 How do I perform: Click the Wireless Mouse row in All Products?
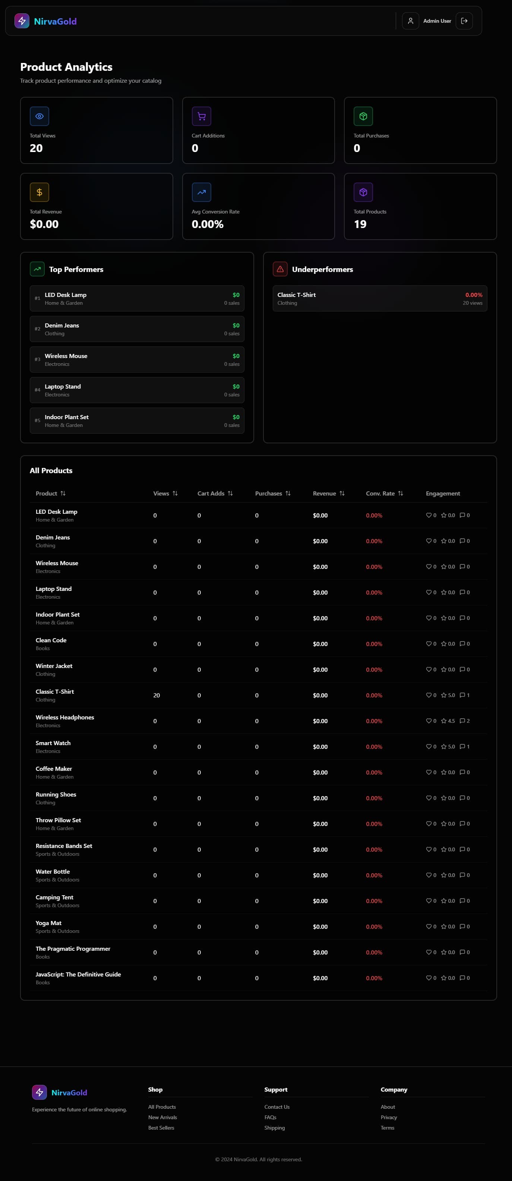coord(258,567)
